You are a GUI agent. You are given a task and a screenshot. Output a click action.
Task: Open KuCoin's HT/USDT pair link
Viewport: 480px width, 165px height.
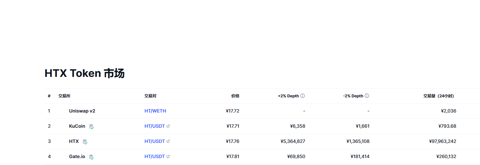point(154,126)
